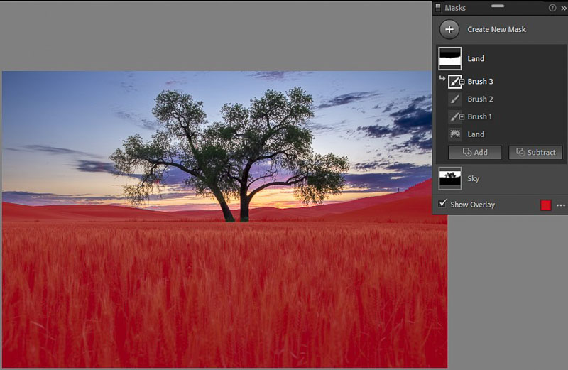Click the Add button
The image size is (568, 370).
[475, 152]
